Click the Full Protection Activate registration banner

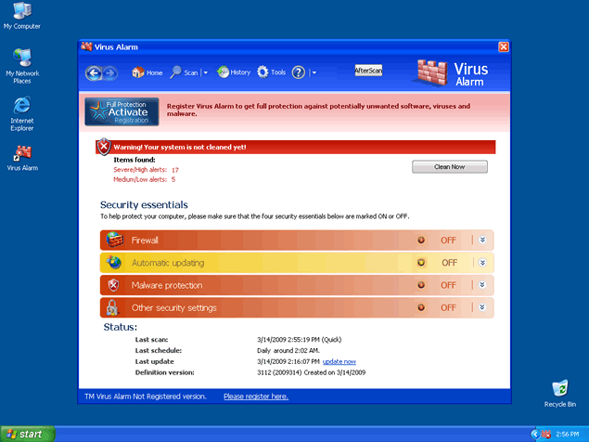tap(122, 112)
